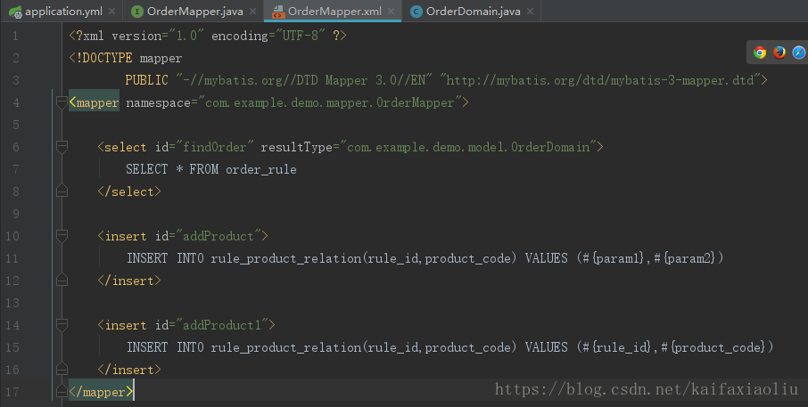
Task: Click line number 11 in the gutter
Action: tap(12, 258)
